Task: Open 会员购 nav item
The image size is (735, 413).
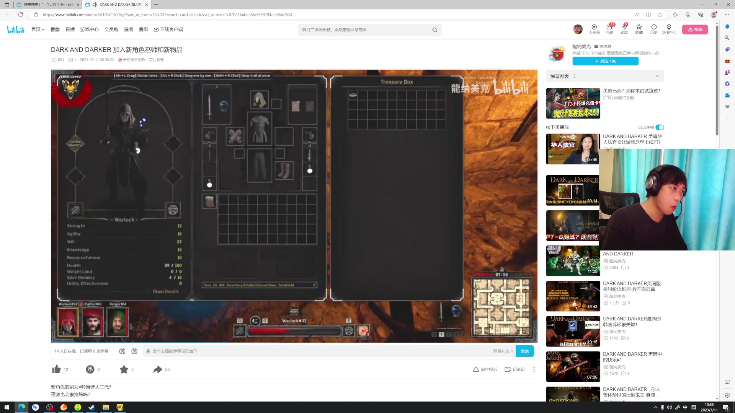Action: (111, 29)
